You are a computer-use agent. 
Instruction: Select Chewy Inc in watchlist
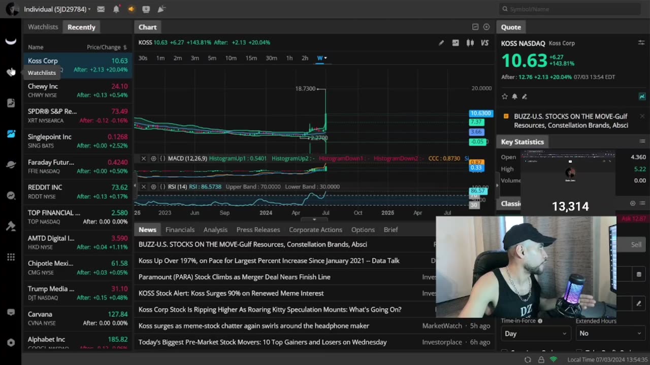[x=77, y=90]
